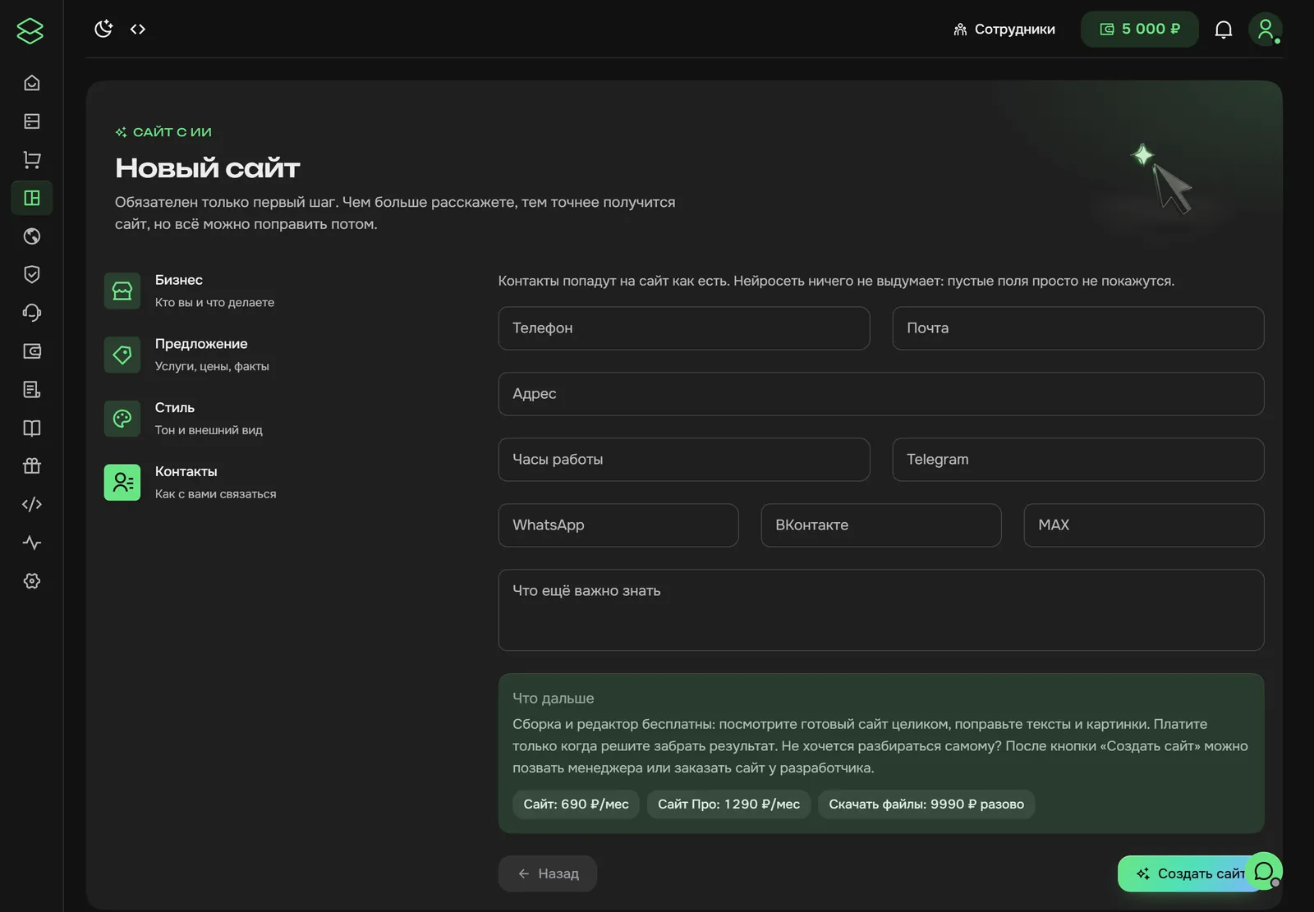Viewport: 1314px width, 912px height.
Task: Open the document list icon in the sidebar
Action: pos(32,390)
